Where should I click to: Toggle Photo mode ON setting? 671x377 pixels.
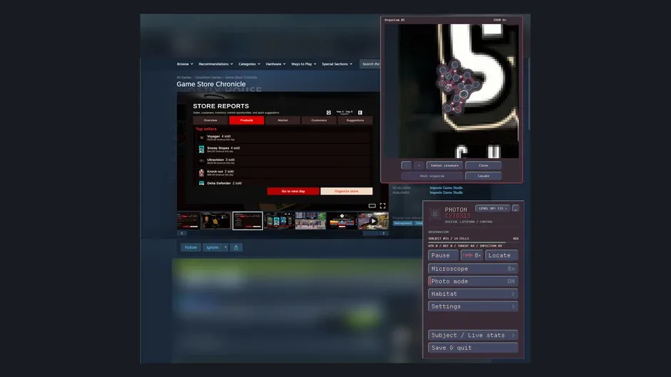pyautogui.click(x=473, y=282)
